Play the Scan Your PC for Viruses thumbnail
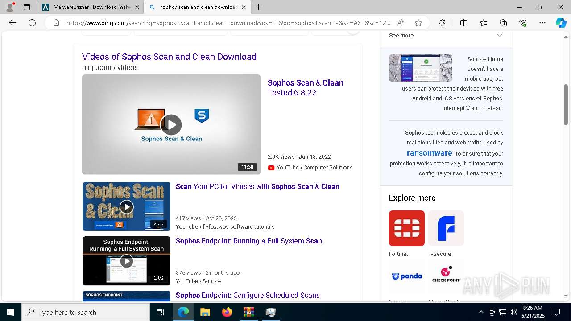The height and width of the screenshot is (321, 571). 126,206
